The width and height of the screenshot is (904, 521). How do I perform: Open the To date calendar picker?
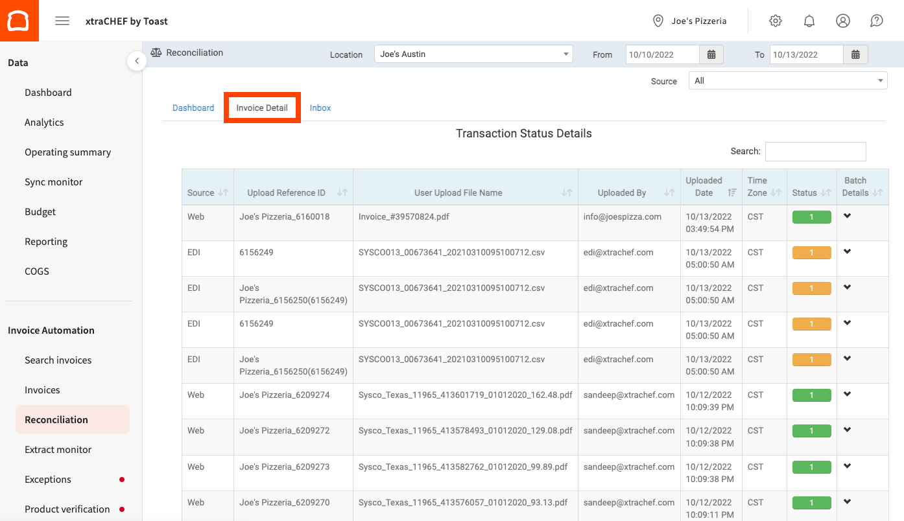coord(855,54)
